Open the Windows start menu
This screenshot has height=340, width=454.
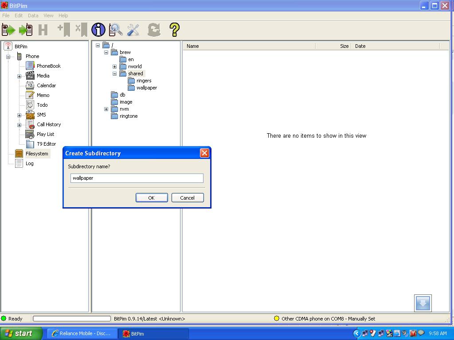21,333
